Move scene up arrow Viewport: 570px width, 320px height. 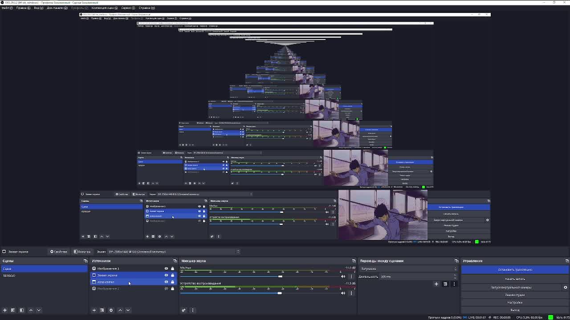point(31,310)
